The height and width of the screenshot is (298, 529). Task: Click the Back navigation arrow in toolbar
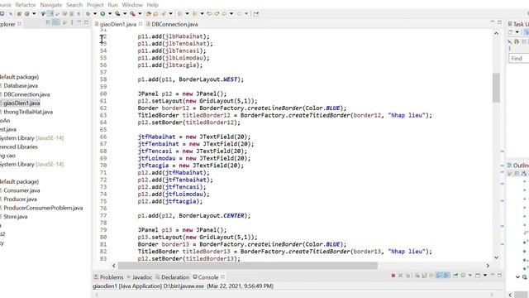click(224, 14)
